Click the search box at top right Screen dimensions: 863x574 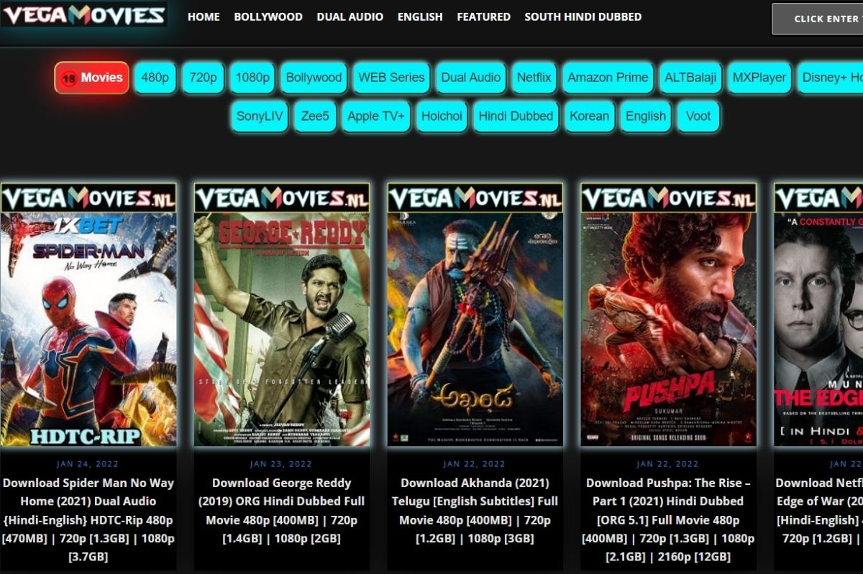tap(818, 19)
